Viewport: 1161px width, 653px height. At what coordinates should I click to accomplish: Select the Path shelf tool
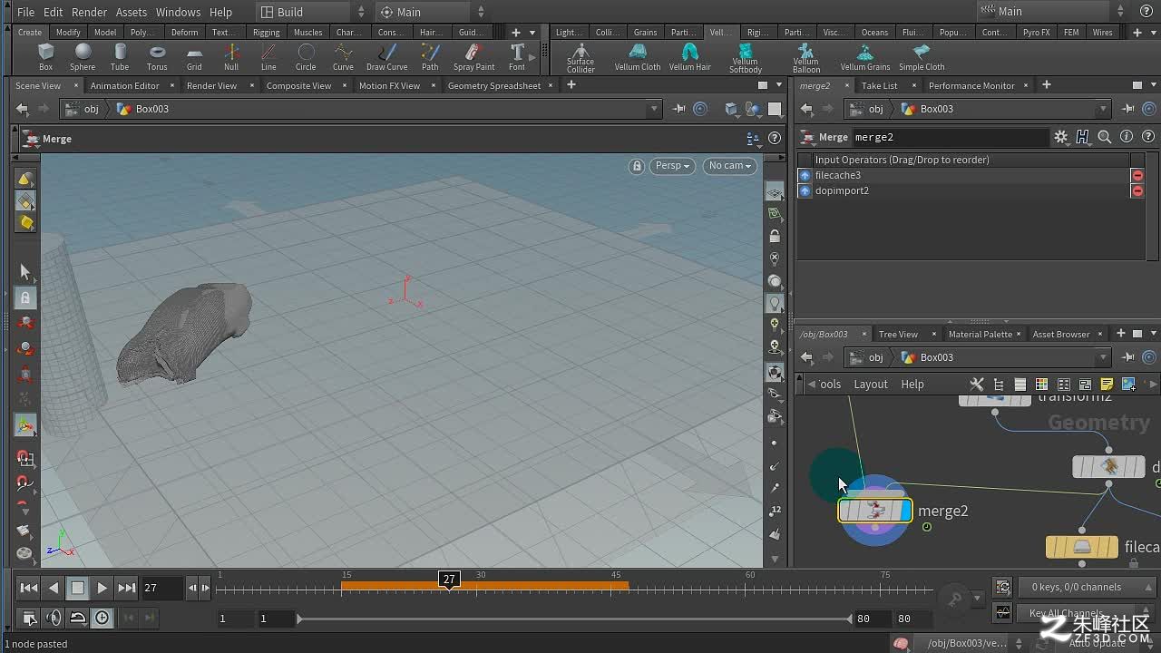pyautogui.click(x=430, y=57)
